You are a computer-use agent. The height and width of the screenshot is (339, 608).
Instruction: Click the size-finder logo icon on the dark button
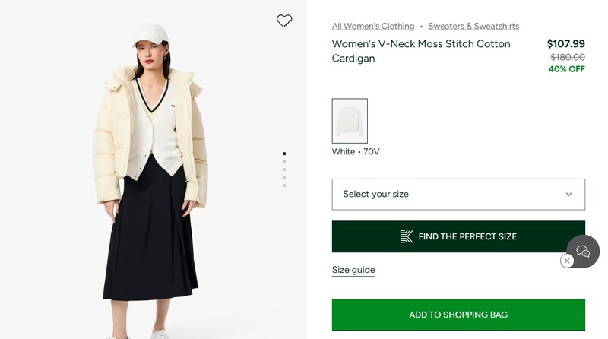[x=407, y=236]
